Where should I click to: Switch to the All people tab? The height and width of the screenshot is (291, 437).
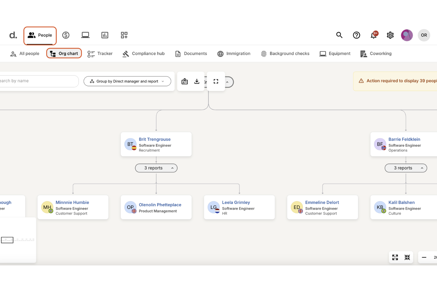(x=25, y=53)
